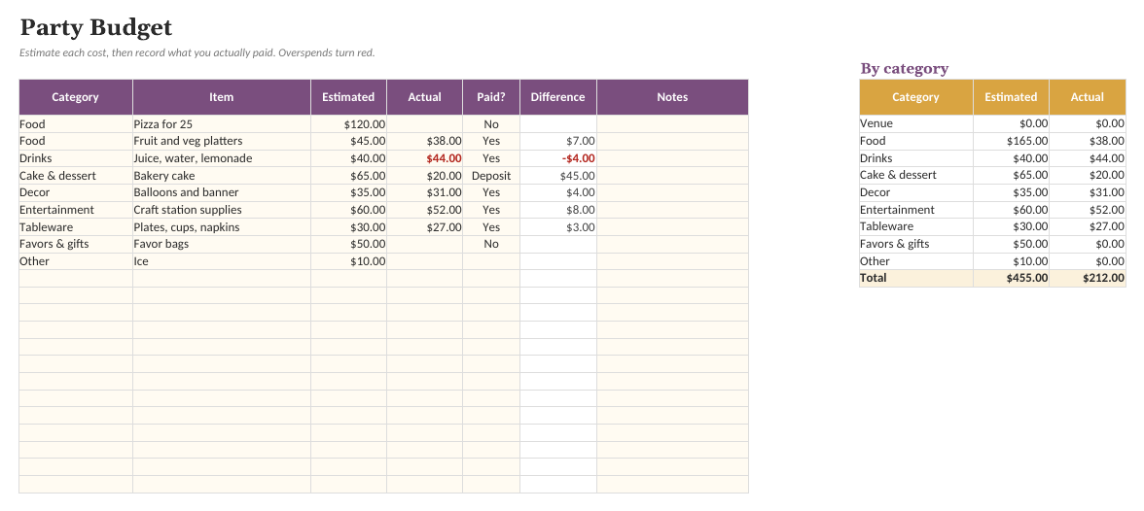Click the purple Category column header
The height and width of the screenshot is (511, 1144).
(x=75, y=97)
